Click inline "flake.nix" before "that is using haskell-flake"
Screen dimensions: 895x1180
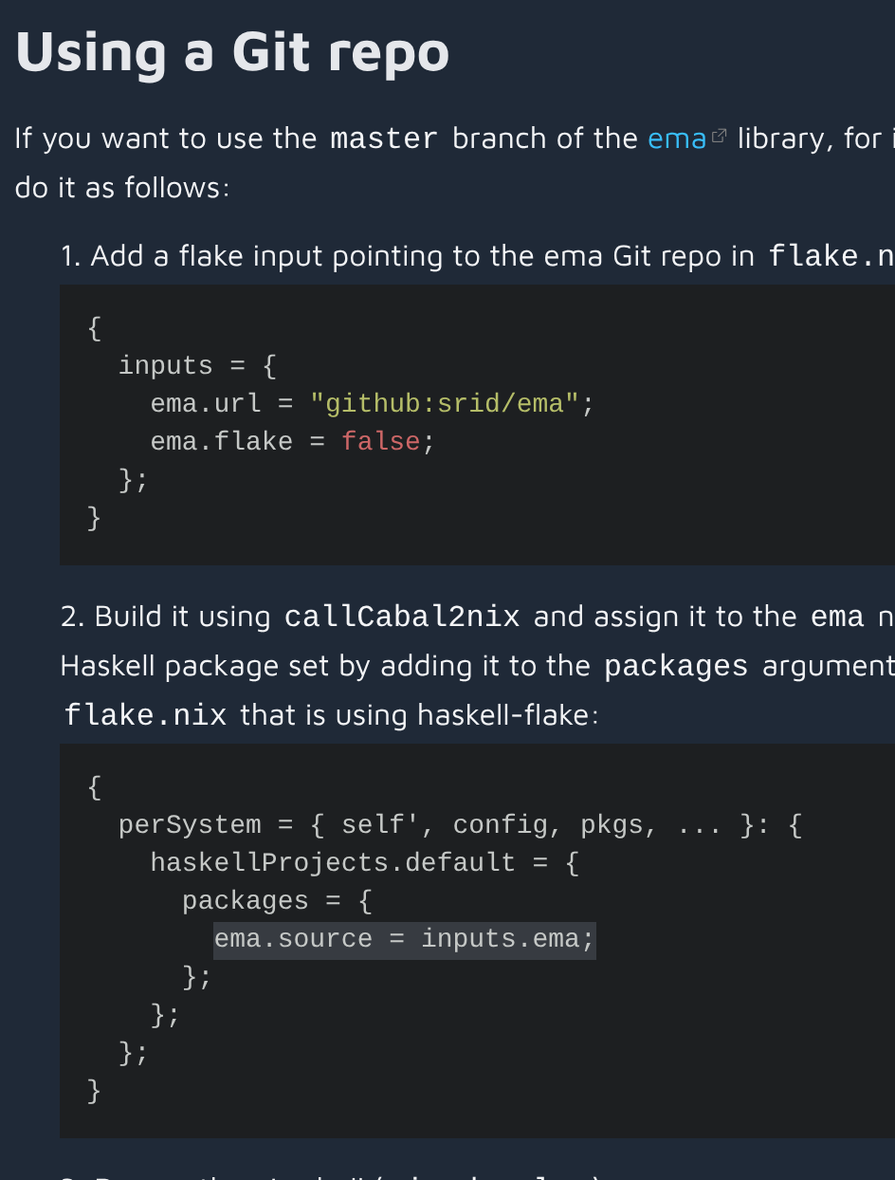coord(145,714)
